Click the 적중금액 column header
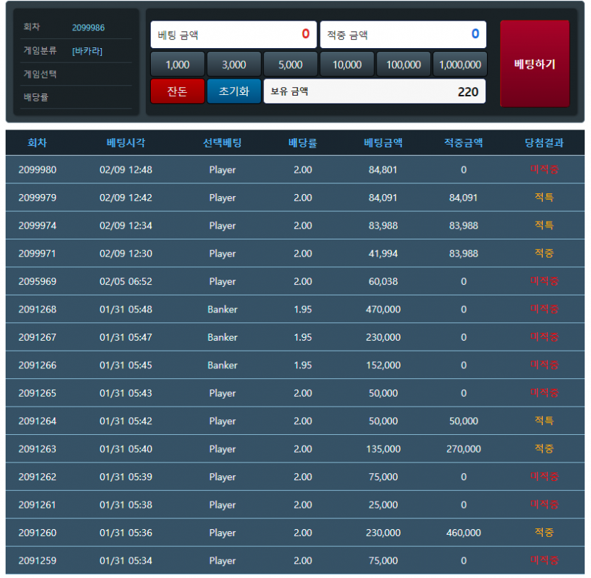 click(464, 142)
